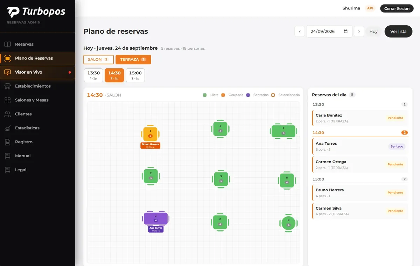420x266 pixels.
Task: Open Carla Benítez reservation card
Action: point(360,118)
